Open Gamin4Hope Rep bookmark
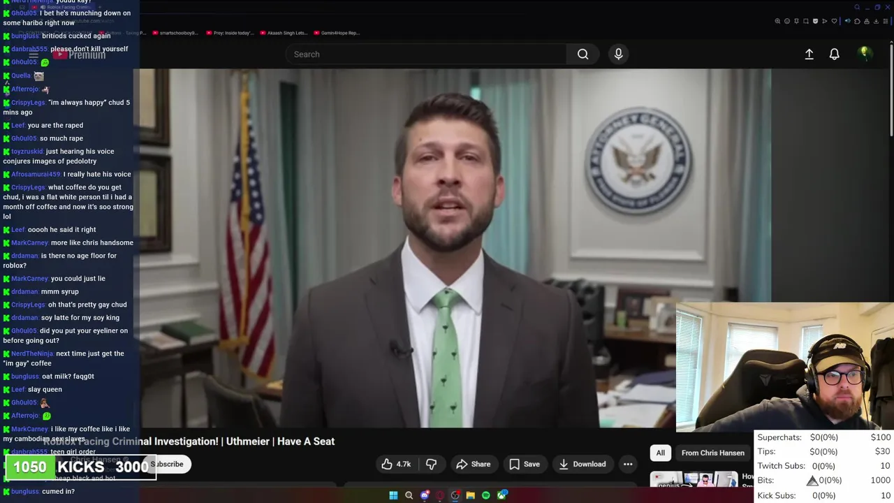Screen dimensions: 894x503 click(337, 33)
